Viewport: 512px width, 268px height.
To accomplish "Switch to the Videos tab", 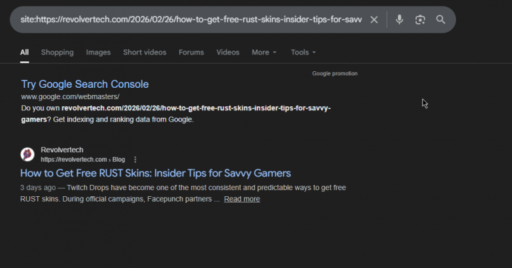I will pyautogui.click(x=228, y=53).
